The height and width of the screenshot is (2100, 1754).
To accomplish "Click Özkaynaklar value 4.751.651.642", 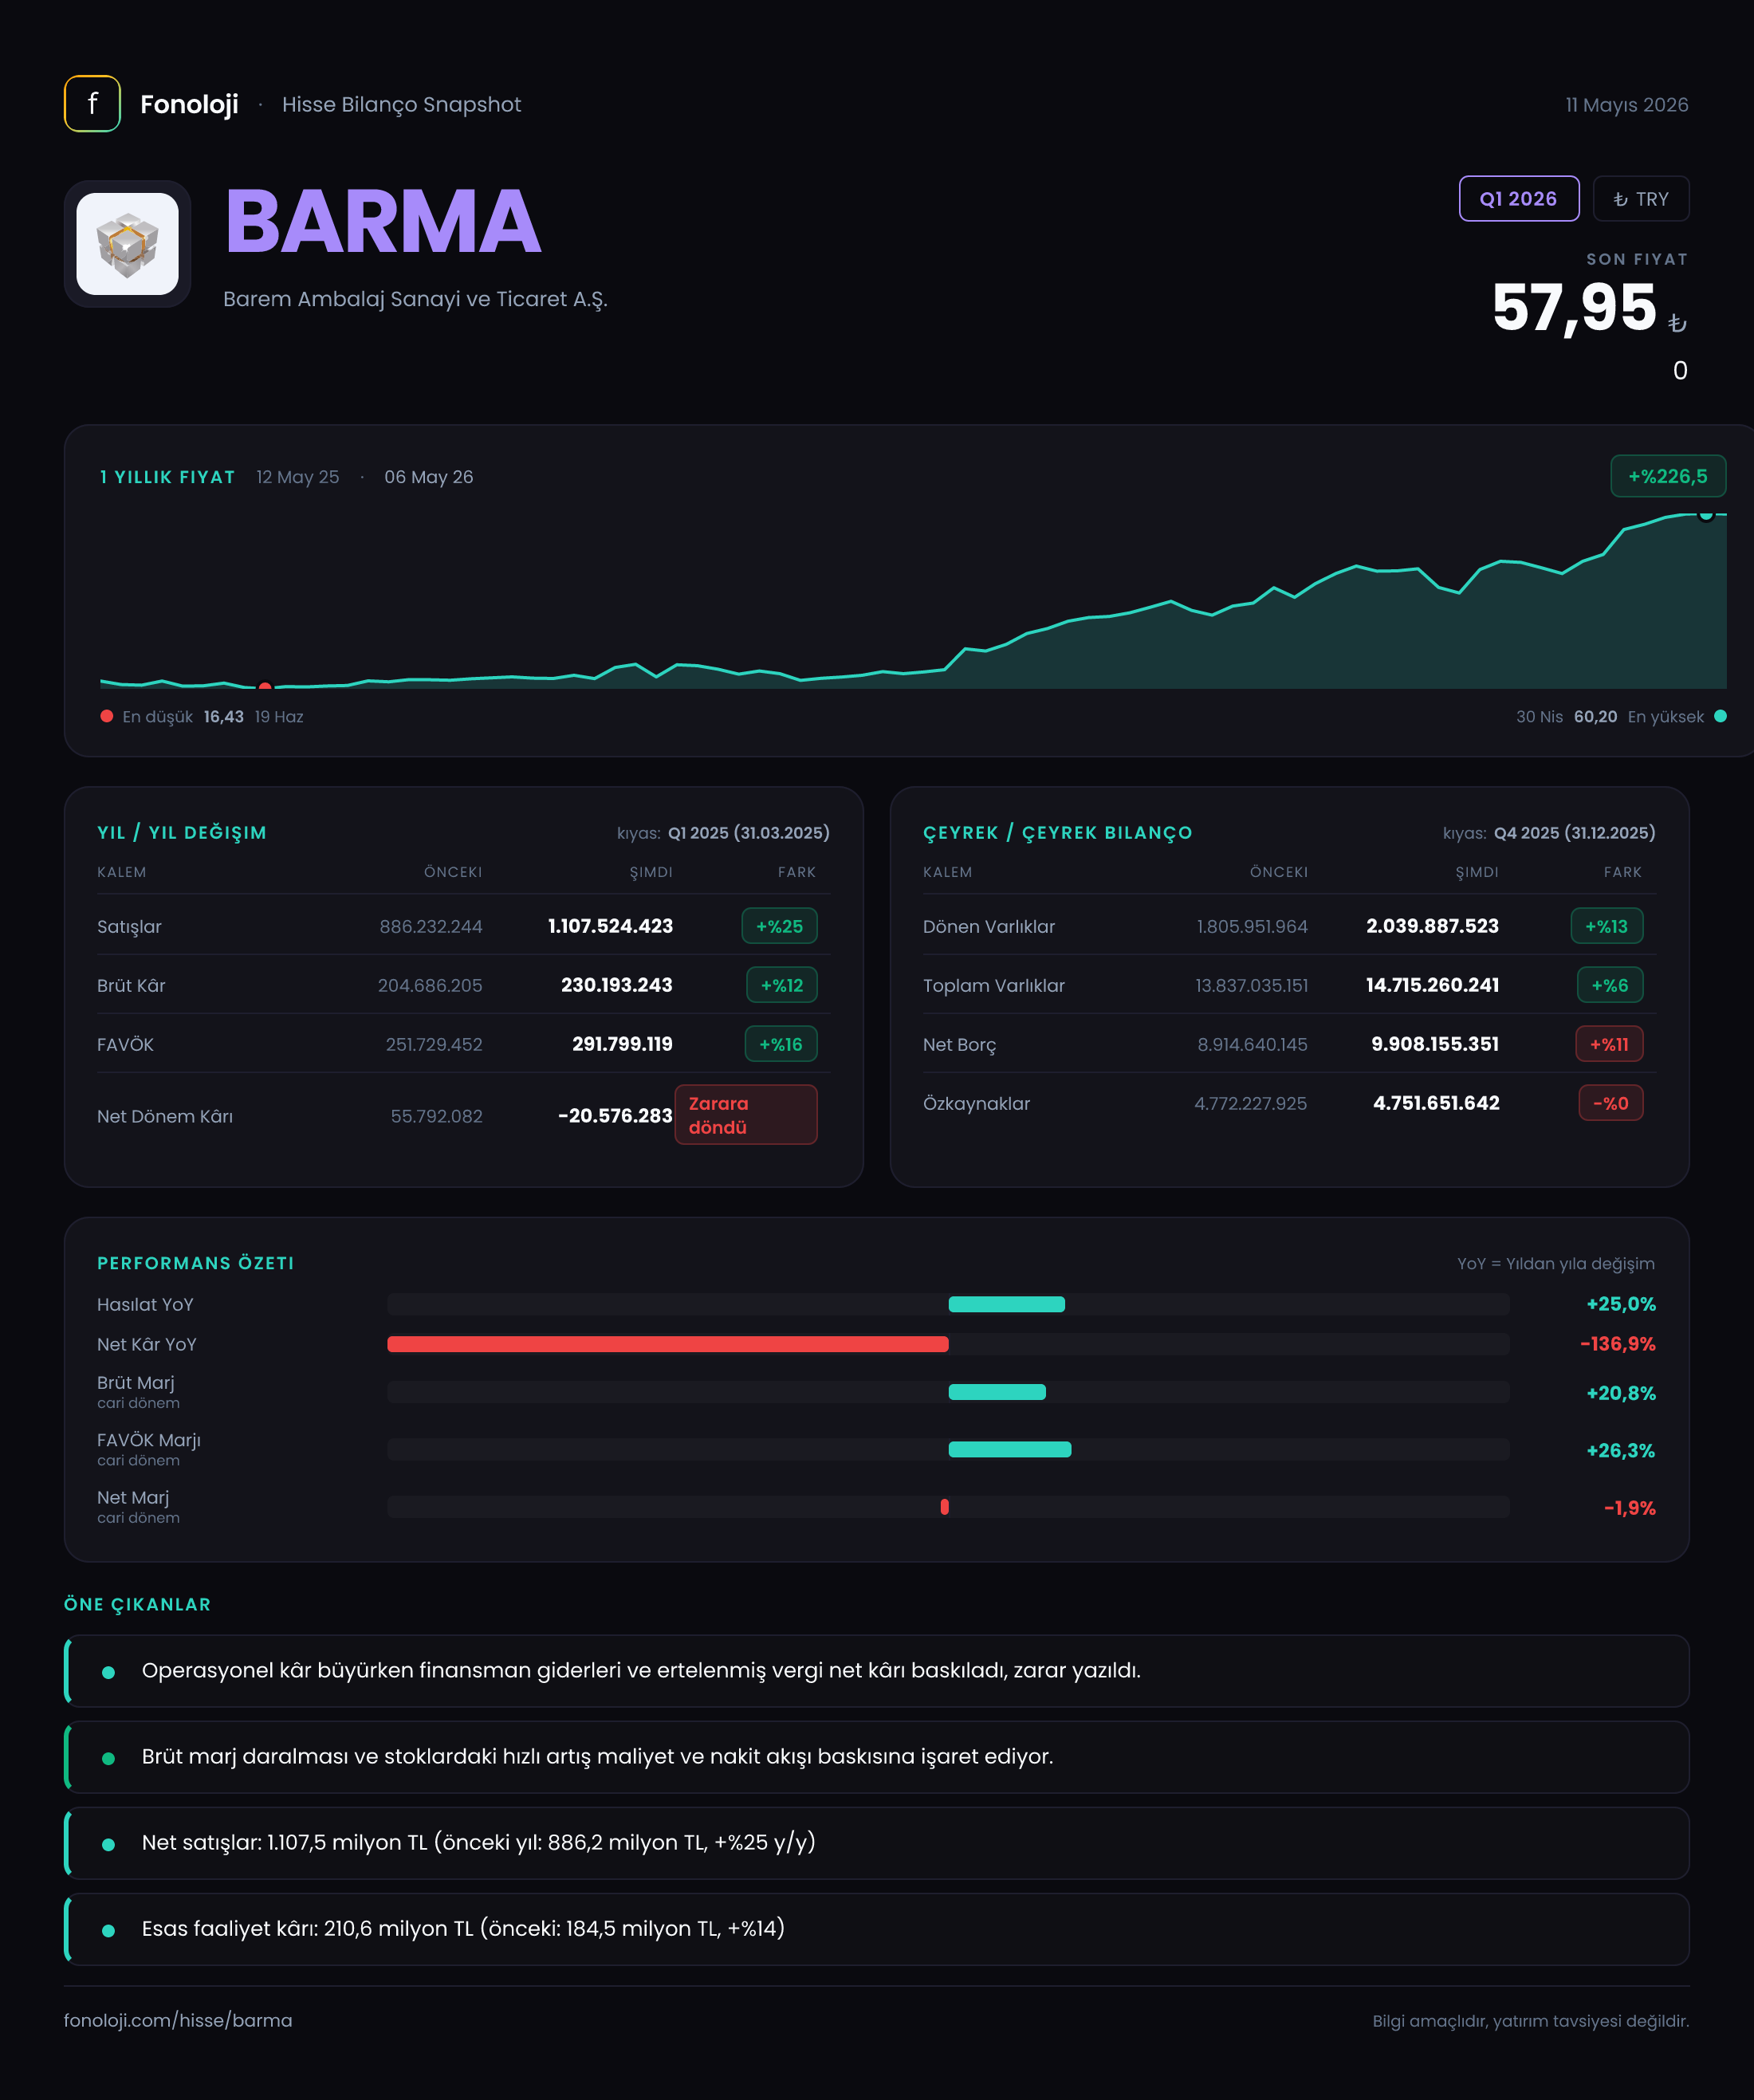I will coord(1436,1103).
